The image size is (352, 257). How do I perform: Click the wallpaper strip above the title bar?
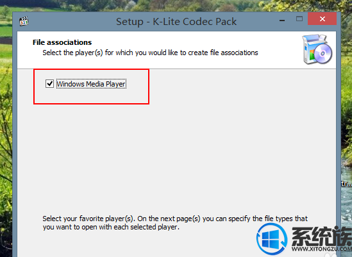(x=157, y=6)
